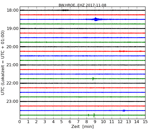Click the large blue seismic event near minute 9

pos(96,19)
